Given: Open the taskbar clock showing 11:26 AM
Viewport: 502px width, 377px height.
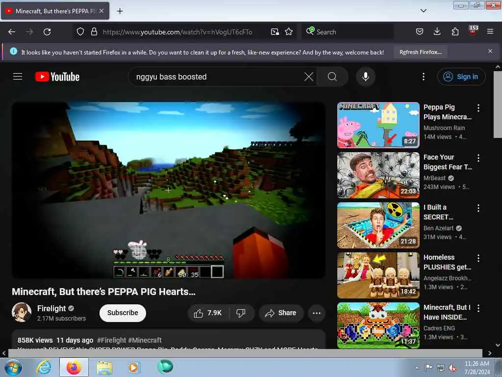Looking at the screenshot, I should (477, 368).
